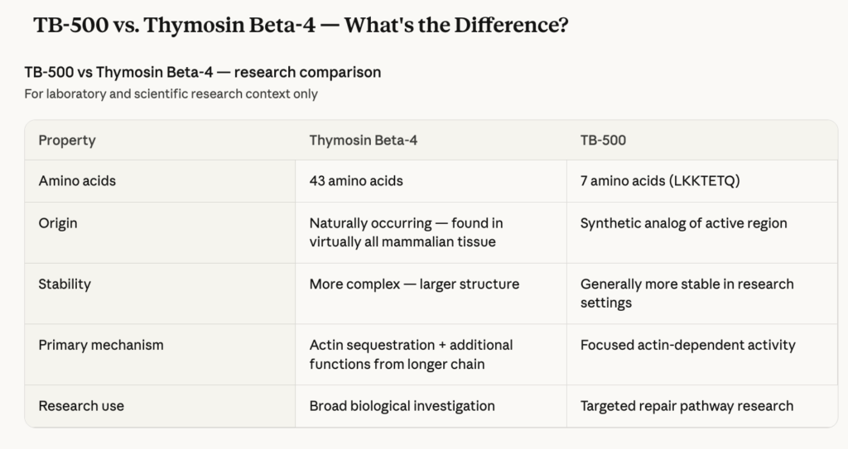Click the "Targeted repair pathway research" cell
The height and width of the screenshot is (449, 848).
coord(687,405)
